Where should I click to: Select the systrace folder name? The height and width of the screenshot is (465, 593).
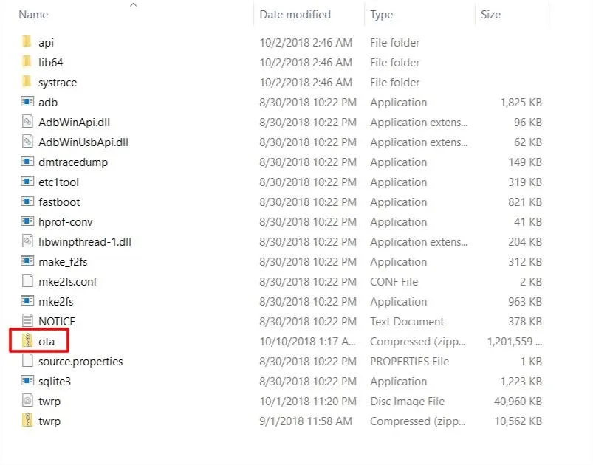58,83
